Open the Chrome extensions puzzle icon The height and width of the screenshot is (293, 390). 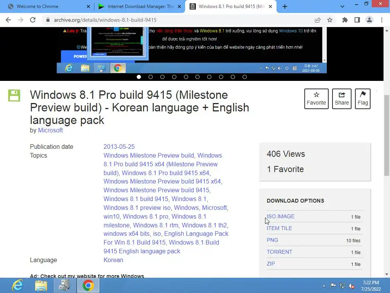(x=345, y=20)
